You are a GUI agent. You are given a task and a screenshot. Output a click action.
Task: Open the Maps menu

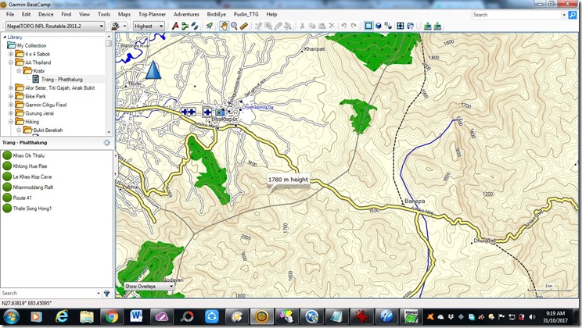124,14
